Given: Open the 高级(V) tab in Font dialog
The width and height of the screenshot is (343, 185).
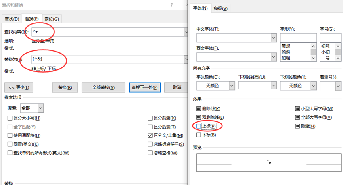Looking at the screenshot, I should click(x=220, y=8).
